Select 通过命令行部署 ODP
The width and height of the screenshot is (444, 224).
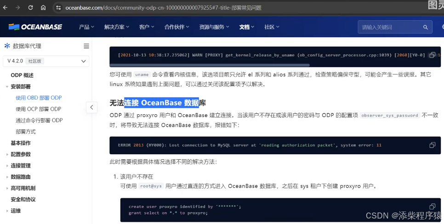39,120
